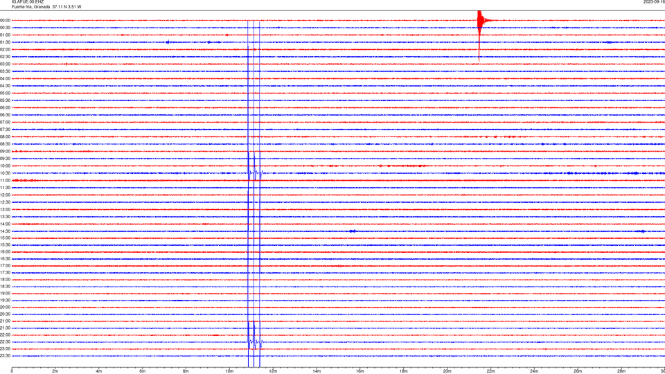Select the 13:30 time label
The width and height of the screenshot is (665, 374).
5,217
